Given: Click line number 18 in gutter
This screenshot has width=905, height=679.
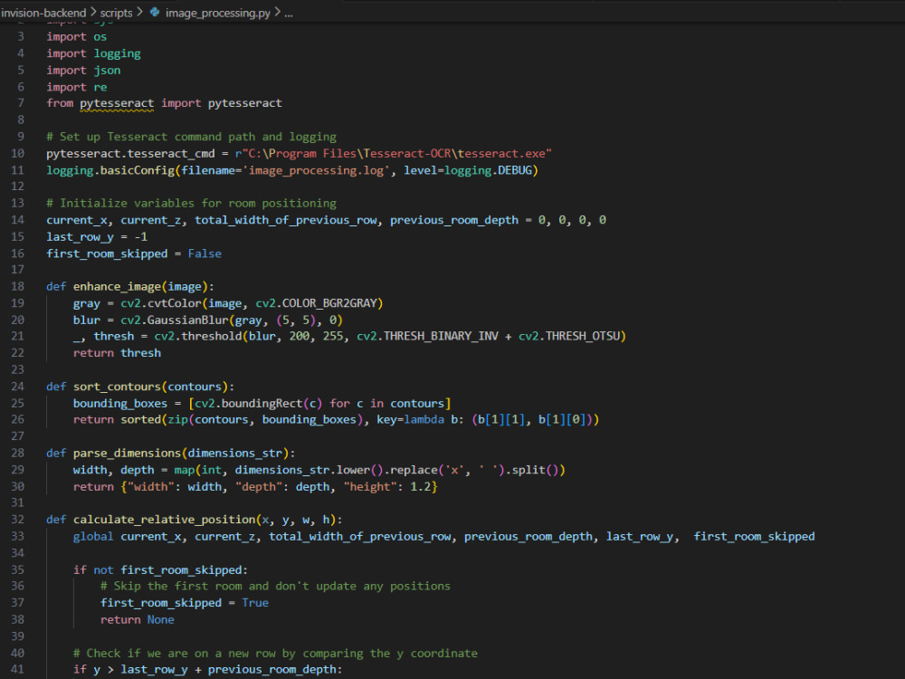Looking at the screenshot, I should click(x=18, y=286).
